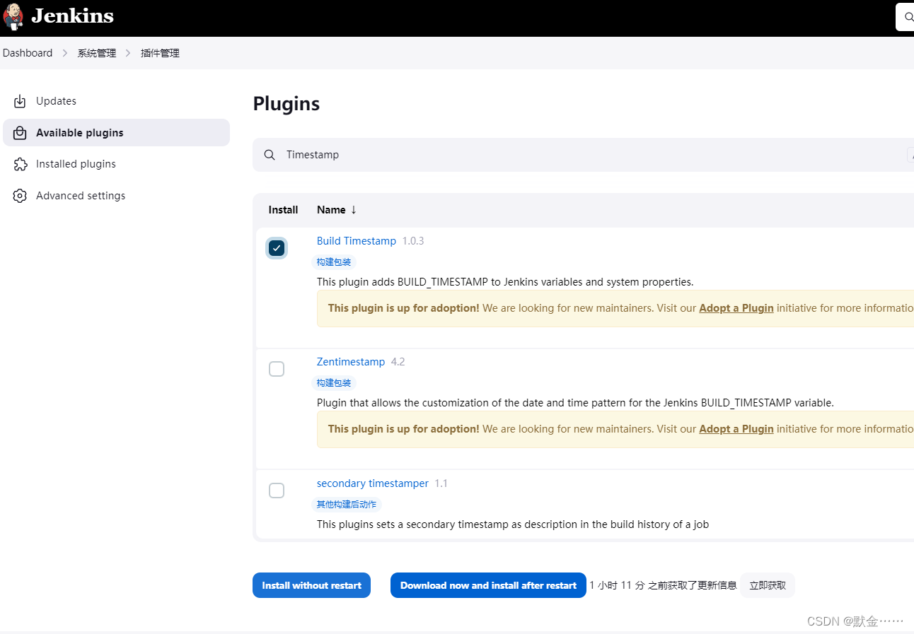Image resolution: width=914 pixels, height=634 pixels.
Task: Click chevron after 系统管理 breadcrumb
Action: coord(129,53)
